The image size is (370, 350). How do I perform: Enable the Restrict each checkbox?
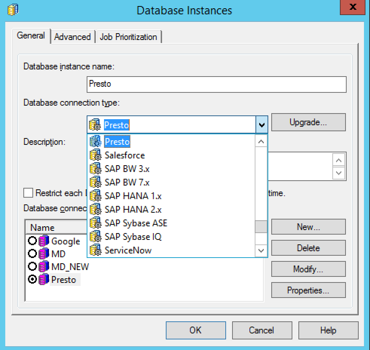point(28,193)
